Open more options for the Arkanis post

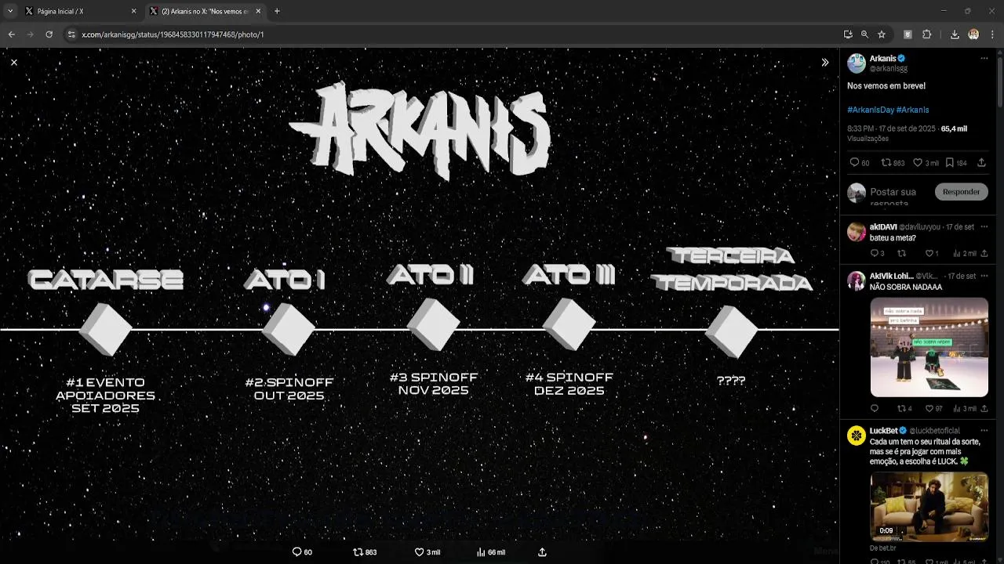pos(984,59)
